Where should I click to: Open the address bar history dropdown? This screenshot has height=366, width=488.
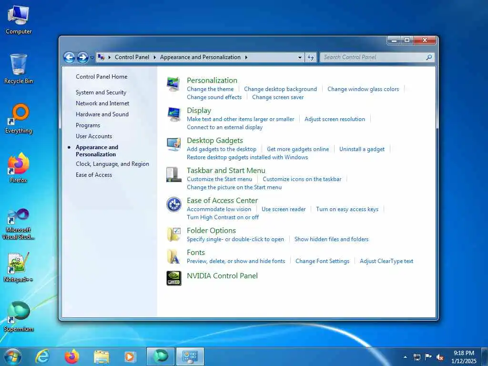tap(300, 57)
